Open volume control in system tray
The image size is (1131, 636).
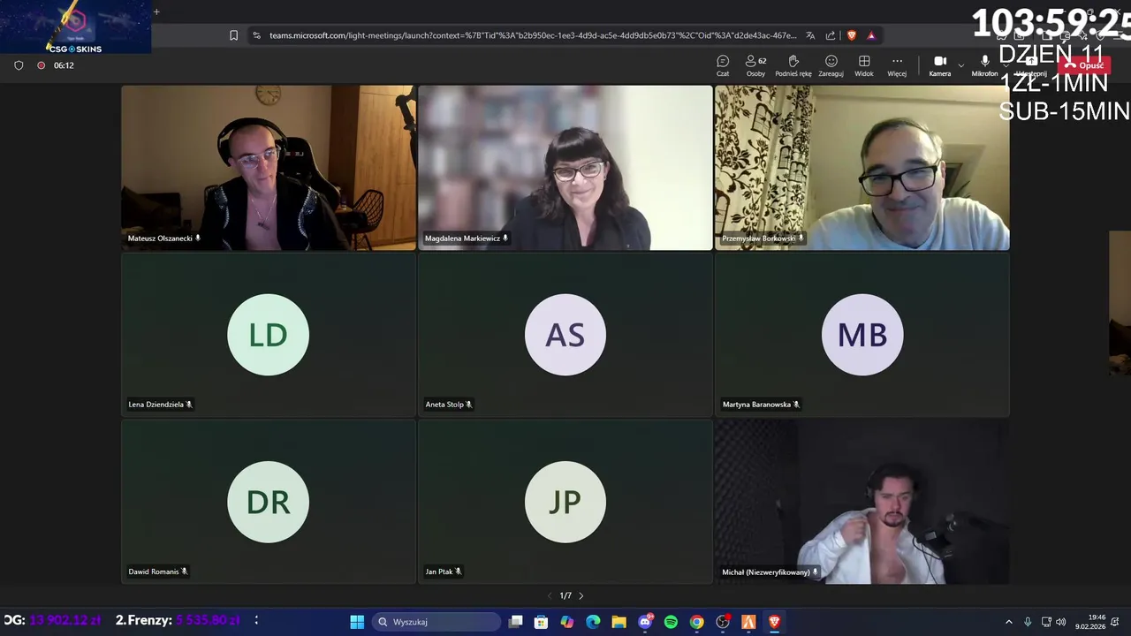click(1060, 622)
